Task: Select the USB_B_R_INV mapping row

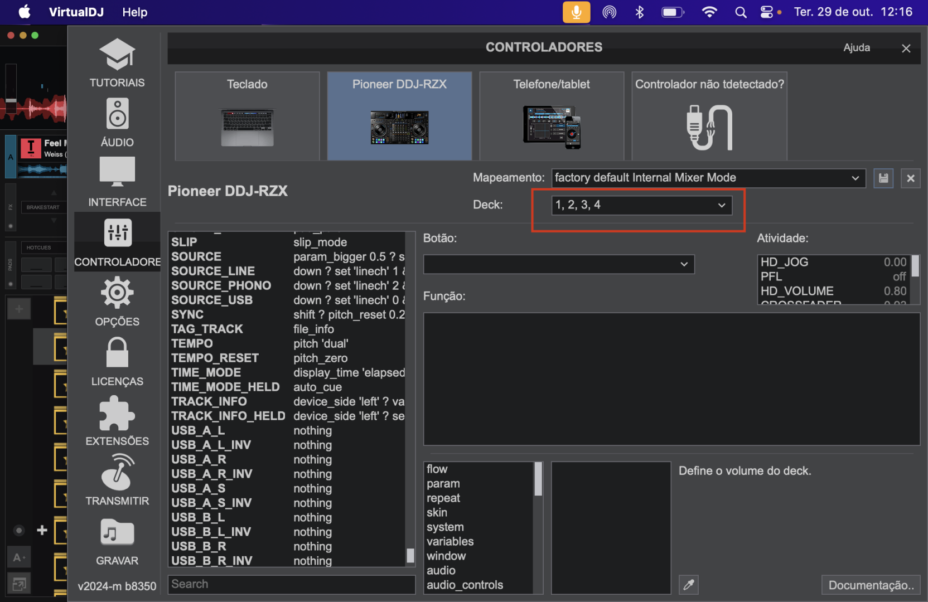Action: pos(287,561)
